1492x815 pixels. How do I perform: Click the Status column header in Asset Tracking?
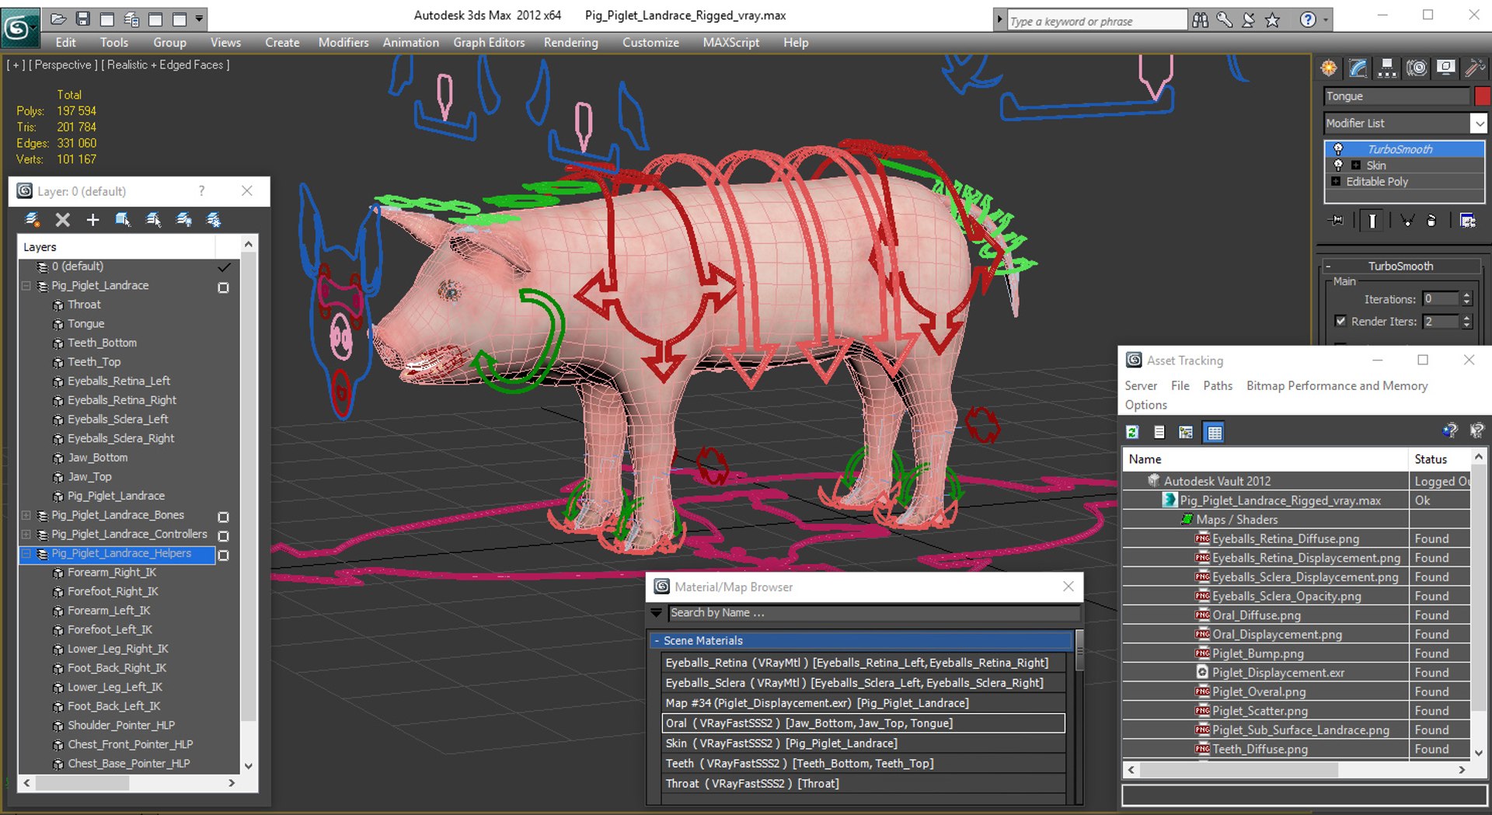(1439, 459)
